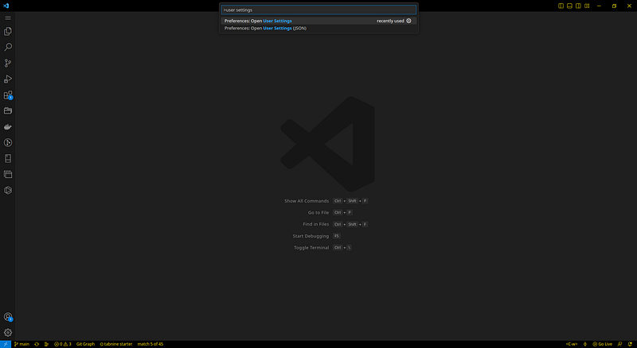The height and width of the screenshot is (348, 637).
Task: Click the 'Find in Files' hint text
Action: (x=315, y=224)
